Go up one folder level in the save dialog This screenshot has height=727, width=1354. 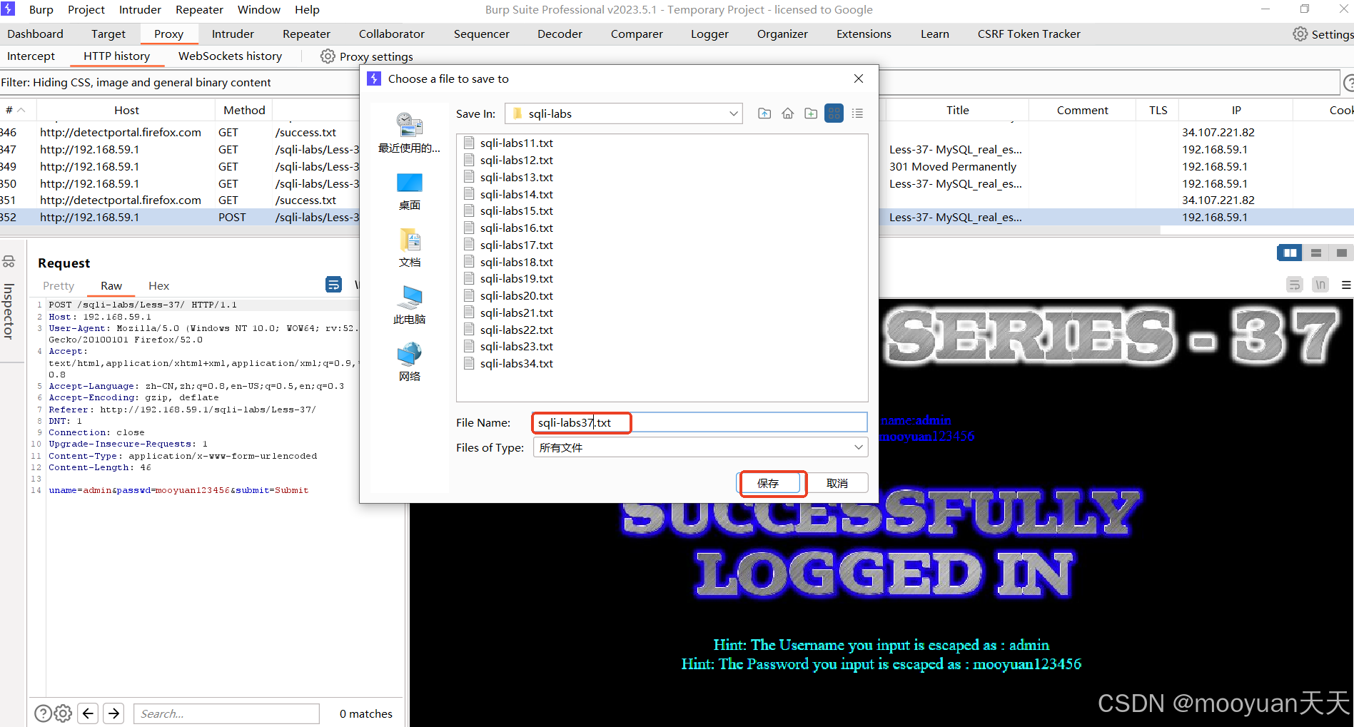pos(764,113)
